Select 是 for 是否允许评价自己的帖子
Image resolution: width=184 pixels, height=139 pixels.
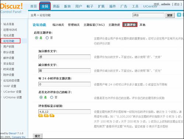(x=41, y=97)
